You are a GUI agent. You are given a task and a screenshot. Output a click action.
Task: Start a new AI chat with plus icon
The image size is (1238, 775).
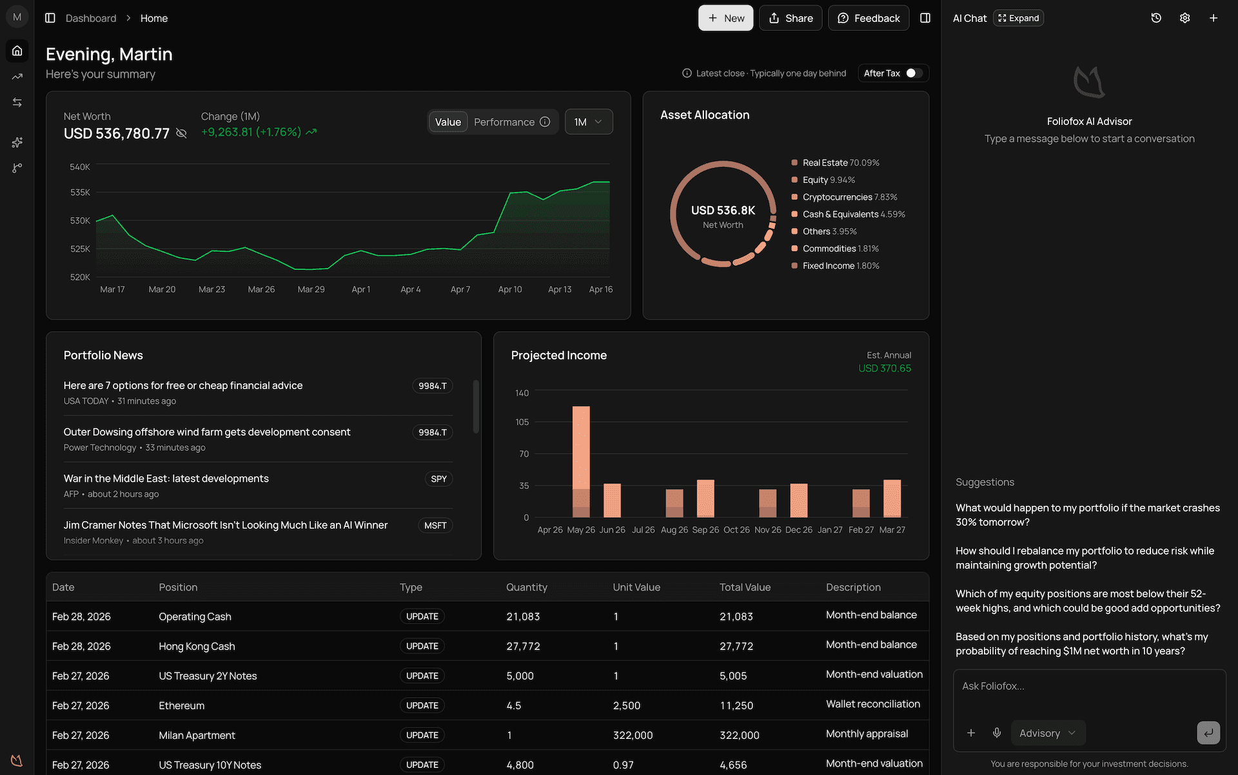click(1213, 18)
